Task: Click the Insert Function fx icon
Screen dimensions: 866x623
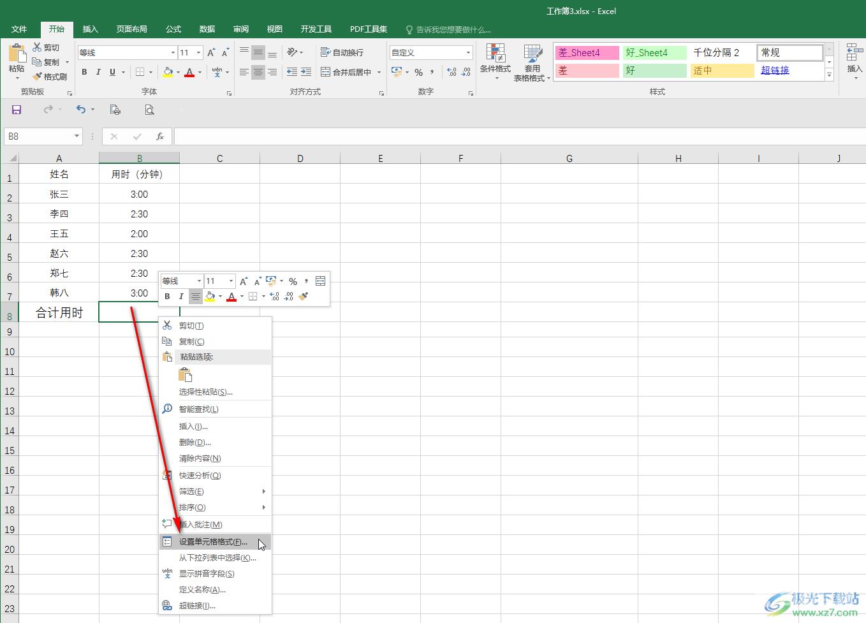Action: click(x=160, y=136)
